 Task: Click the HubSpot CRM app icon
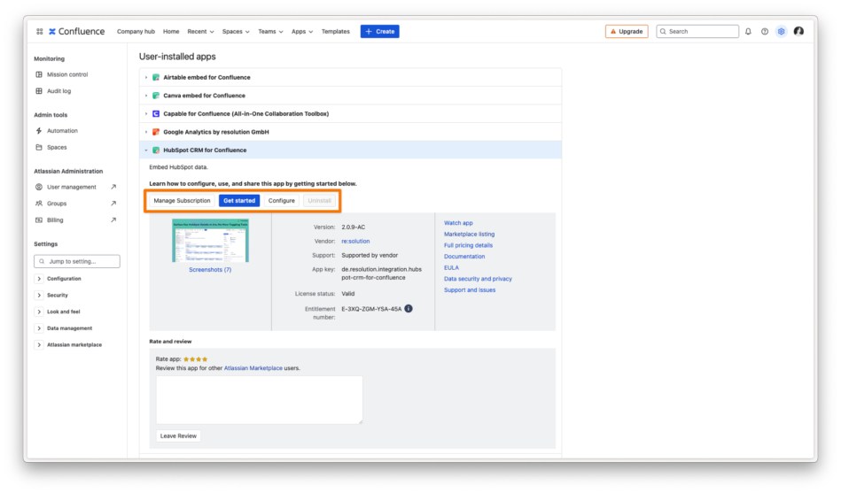pyautogui.click(x=156, y=150)
